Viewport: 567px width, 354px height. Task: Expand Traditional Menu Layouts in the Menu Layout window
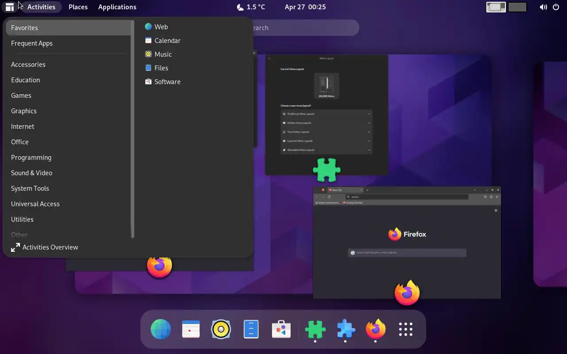326,114
